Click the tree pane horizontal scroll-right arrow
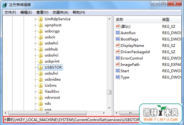This screenshot has width=184, height=125. (x=104, y=113)
